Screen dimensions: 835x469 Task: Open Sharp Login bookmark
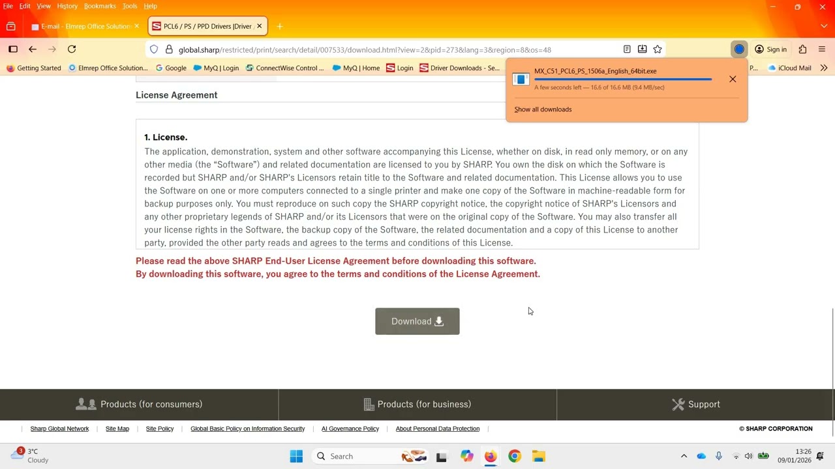[400, 68]
